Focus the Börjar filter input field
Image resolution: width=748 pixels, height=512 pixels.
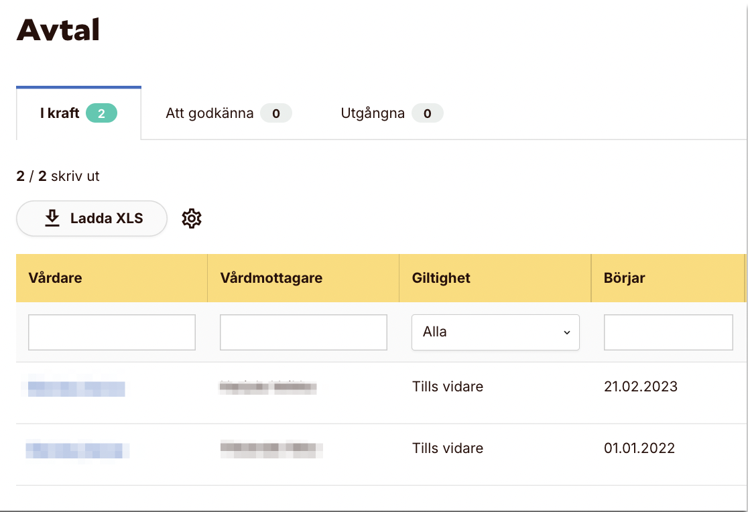(668, 332)
